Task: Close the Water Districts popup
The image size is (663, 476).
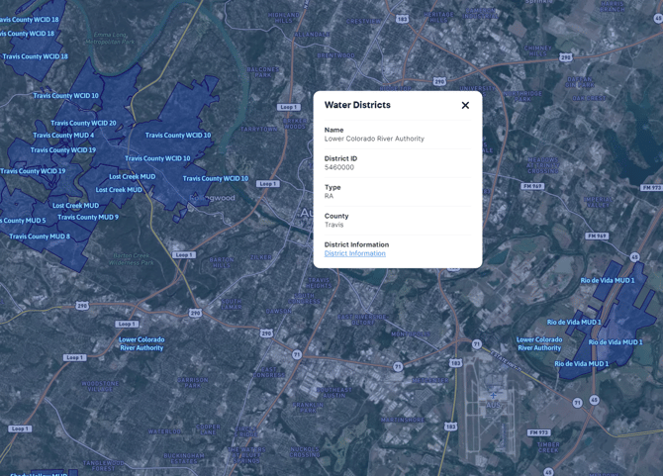Action: pos(465,106)
